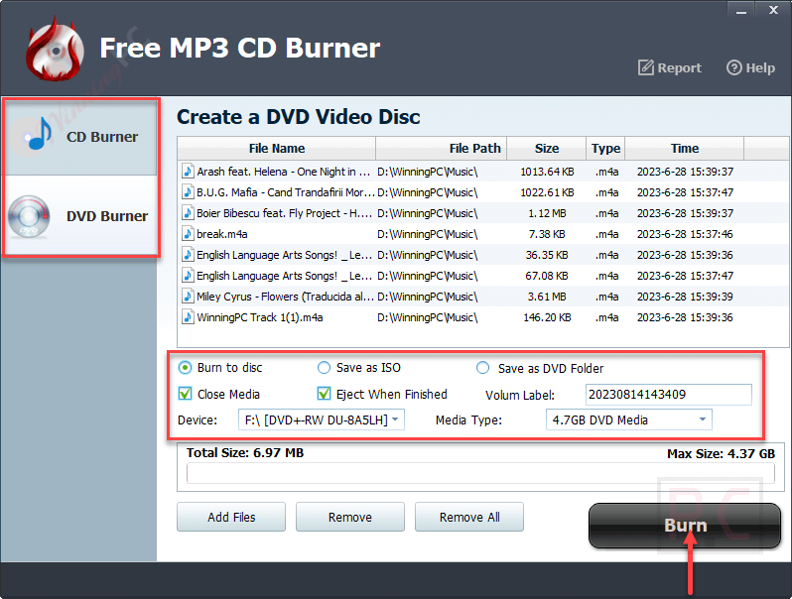Viewport: 792px width, 599px height.
Task: Click the Help question mark icon
Action: [x=733, y=67]
